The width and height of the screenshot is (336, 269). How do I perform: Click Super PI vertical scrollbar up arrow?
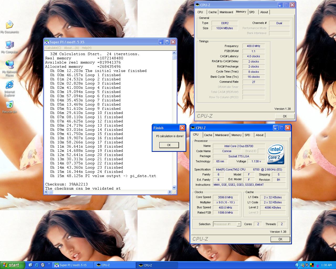click(174, 53)
